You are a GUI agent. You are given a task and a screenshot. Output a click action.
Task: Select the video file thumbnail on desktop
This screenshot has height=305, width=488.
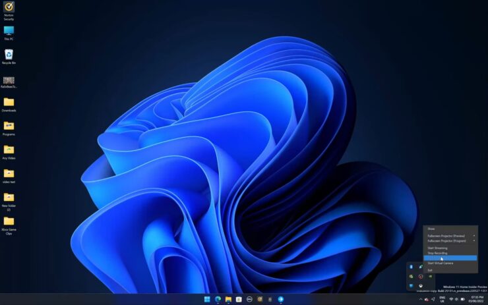[x=9, y=82]
